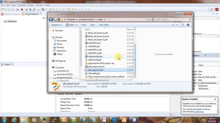Open the Edit menu
Image resolution: width=220 pixels, height=123 pixels.
pyautogui.click(x=8, y=5)
